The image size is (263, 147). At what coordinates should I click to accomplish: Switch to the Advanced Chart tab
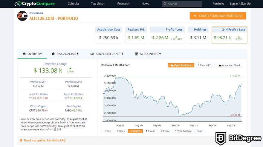(107, 54)
